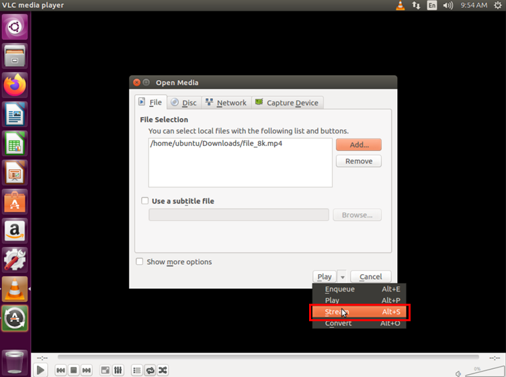Switch to the Capture Device tab
The width and height of the screenshot is (506, 377).
(x=287, y=103)
